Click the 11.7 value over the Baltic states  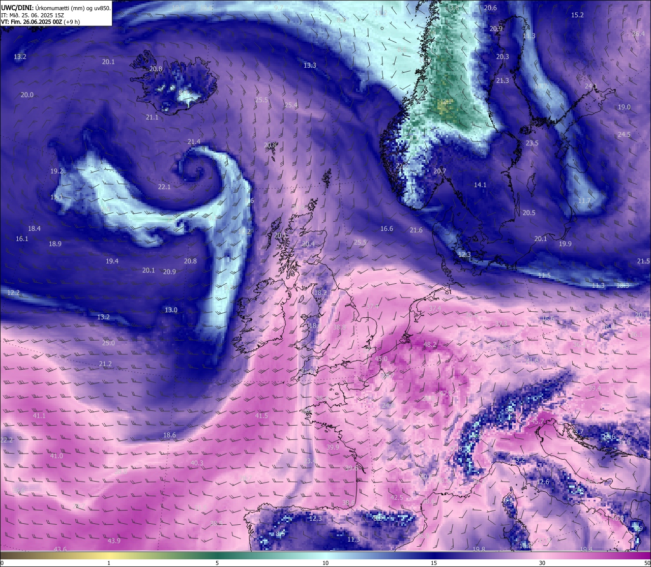tap(584, 201)
